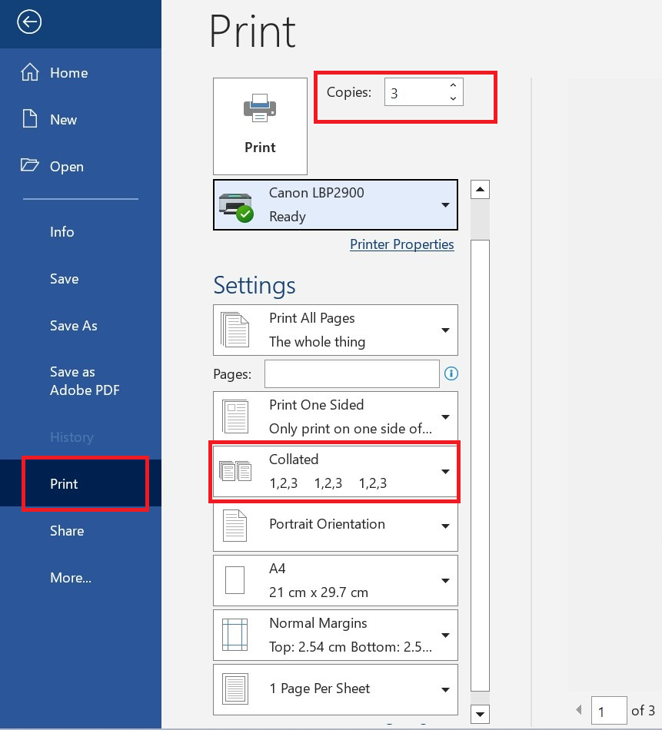
Task: Open the More... sidebar entry
Action: 81,578
